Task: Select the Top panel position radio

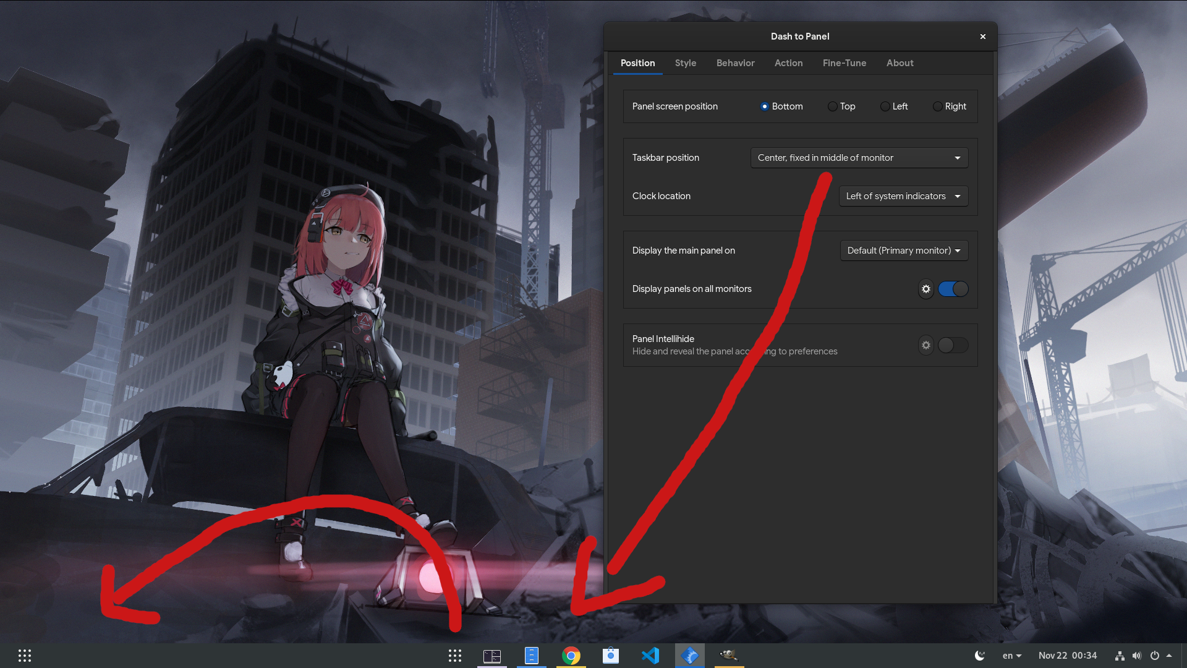Action: pyautogui.click(x=833, y=106)
